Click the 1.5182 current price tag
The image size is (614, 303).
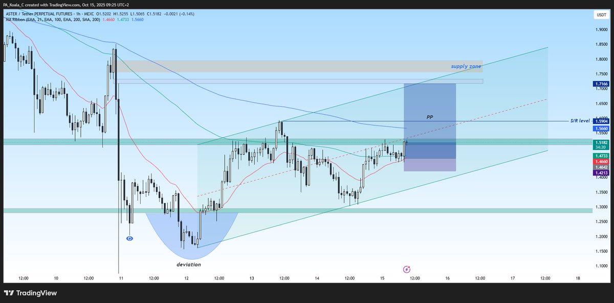[601, 143]
